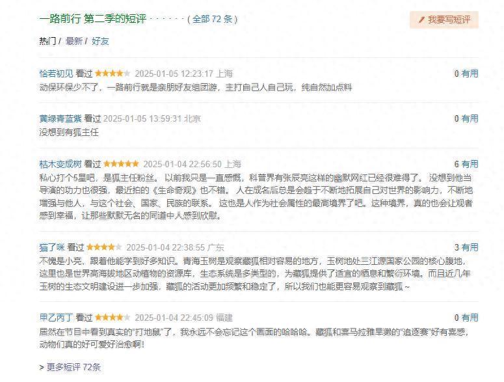Mark 黄绿青蓝紫's review as 有用
The image size is (504, 382).
click(470, 118)
